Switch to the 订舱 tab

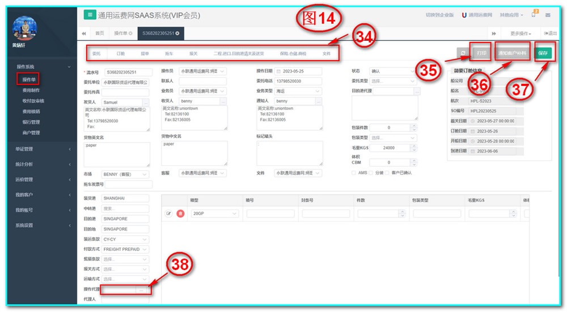[x=120, y=53]
